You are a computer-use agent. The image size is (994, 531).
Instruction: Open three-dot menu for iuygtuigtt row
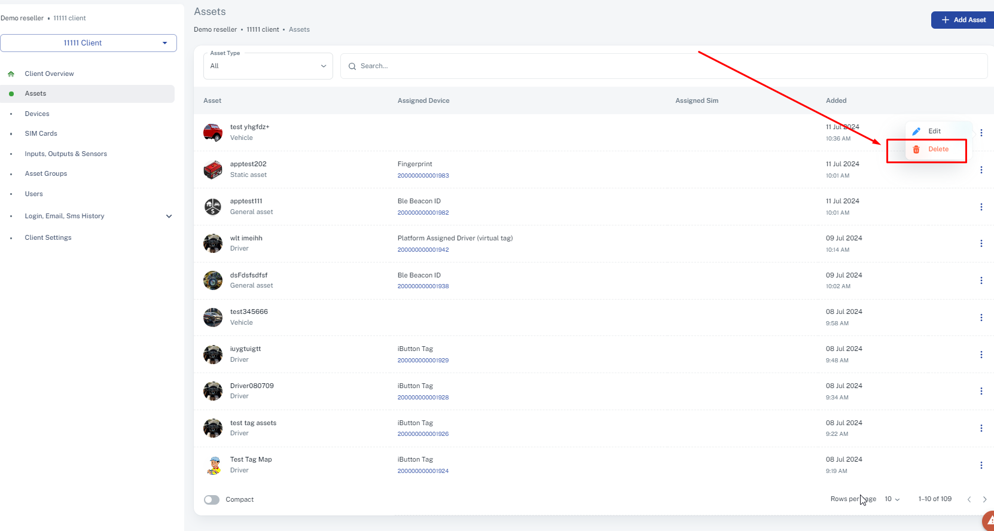pos(981,355)
